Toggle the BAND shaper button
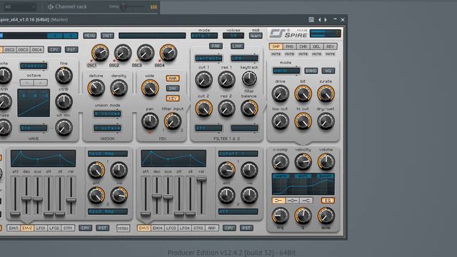The image size is (457, 257). tap(311, 71)
